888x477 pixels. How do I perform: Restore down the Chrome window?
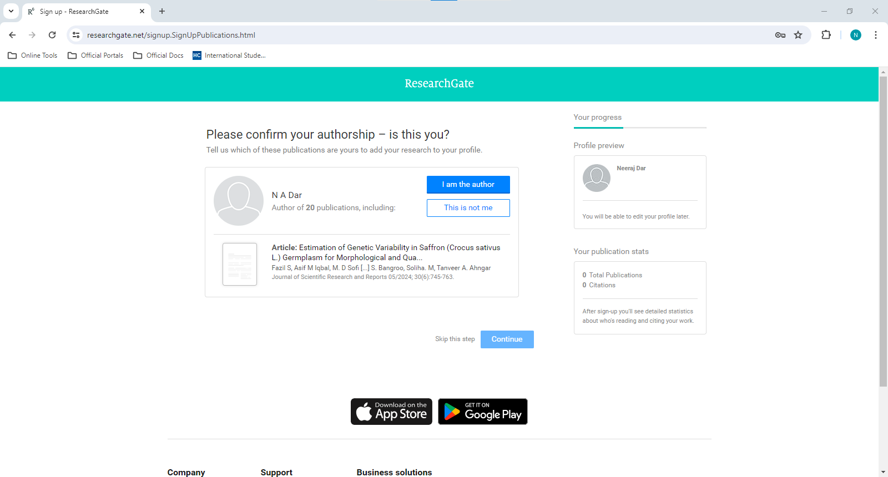(850, 11)
